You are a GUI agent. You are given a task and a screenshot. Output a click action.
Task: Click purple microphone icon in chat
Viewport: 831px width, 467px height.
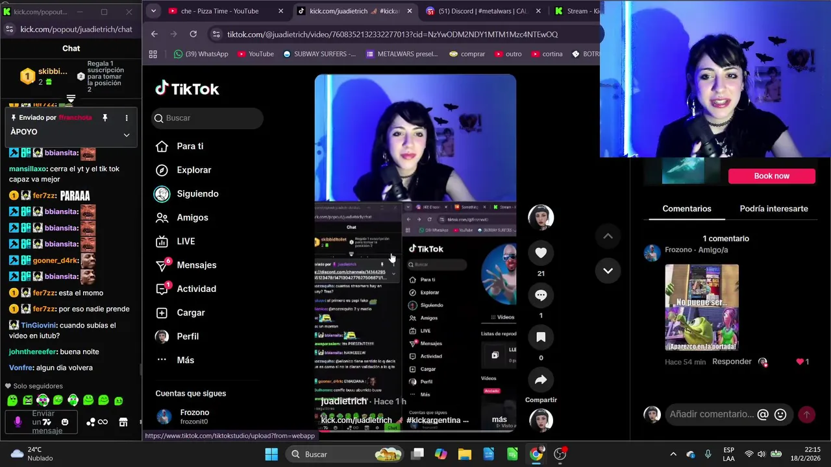[x=18, y=422]
